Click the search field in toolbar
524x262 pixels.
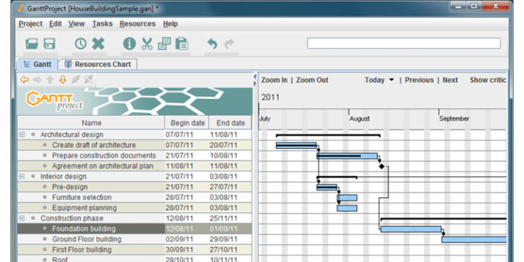coord(404,44)
